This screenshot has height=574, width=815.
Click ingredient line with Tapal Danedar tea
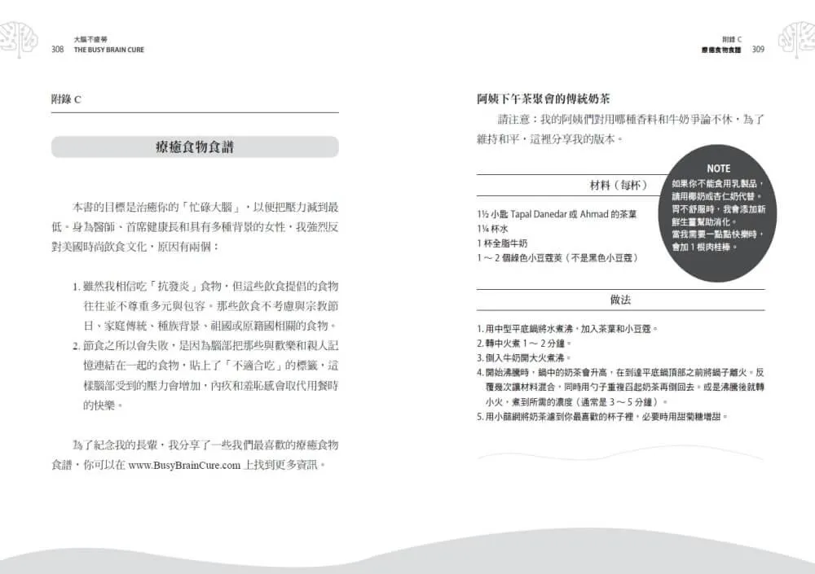(x=557, y=214)
